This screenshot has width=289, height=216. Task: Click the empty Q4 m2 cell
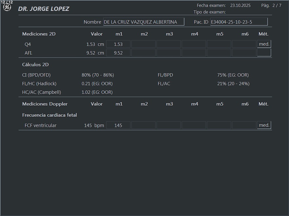[144, 44]
